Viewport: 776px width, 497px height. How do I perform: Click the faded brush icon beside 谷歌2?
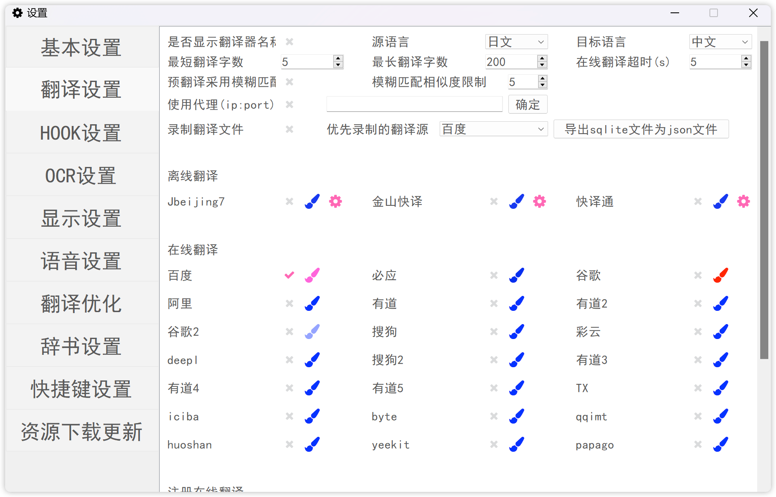point(312,332)
